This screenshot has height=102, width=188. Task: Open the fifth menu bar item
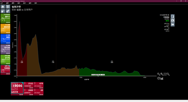[x=24, y=3]
